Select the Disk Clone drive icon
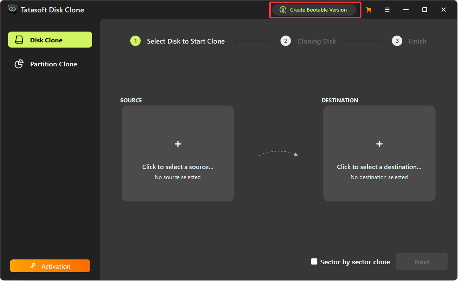Viewport: 458px width, 281px height. pyautogui.click(x=19, y=40)
